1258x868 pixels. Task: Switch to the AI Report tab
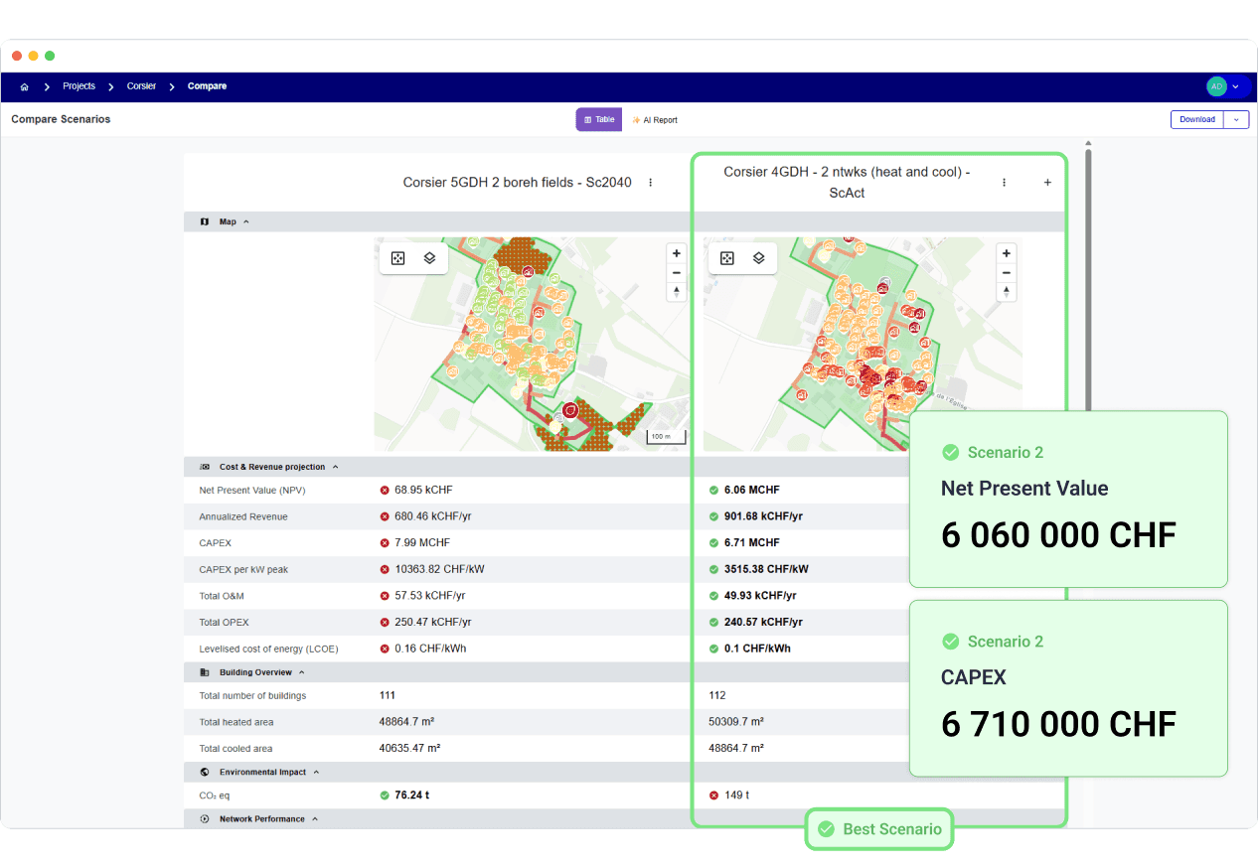(655, 120)
